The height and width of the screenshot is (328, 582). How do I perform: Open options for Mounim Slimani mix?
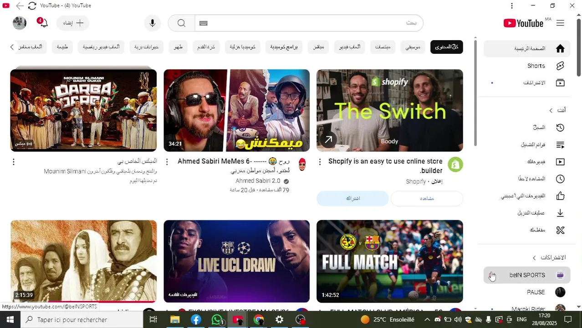click(14, 162)
